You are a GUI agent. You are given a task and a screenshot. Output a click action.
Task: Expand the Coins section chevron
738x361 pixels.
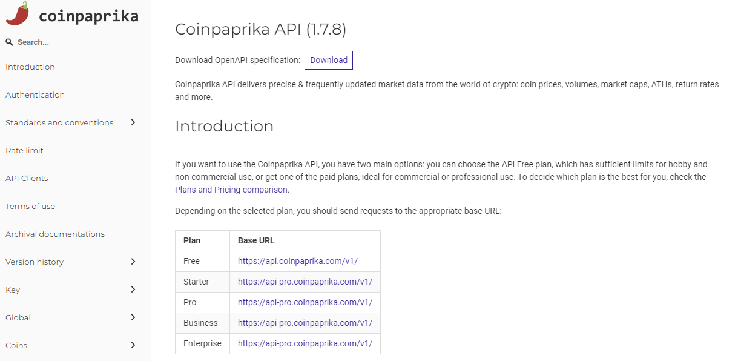click(x=133, y=345)
